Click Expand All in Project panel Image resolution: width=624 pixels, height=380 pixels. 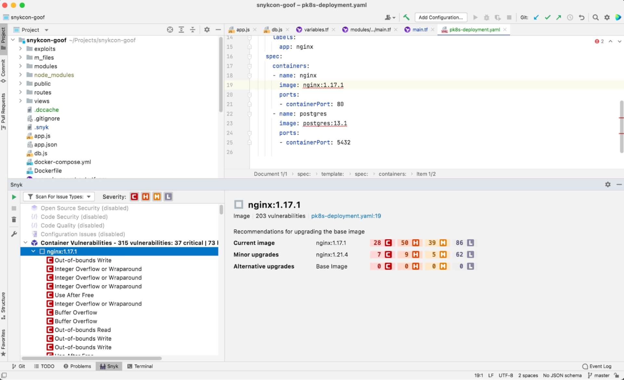181,30
